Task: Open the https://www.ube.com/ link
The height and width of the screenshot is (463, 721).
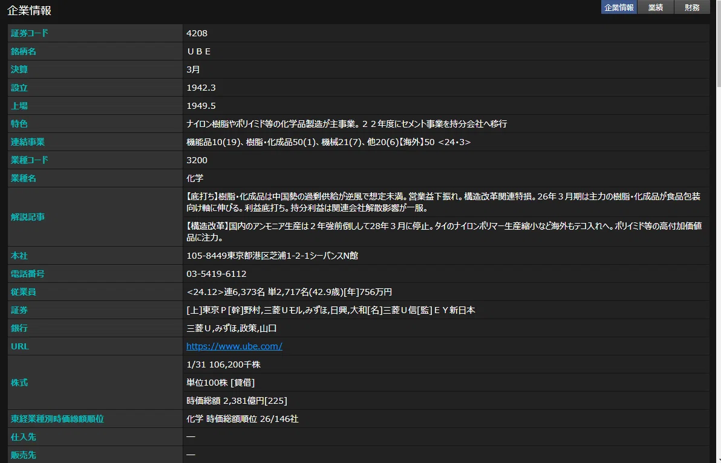Action: (x=234, y=346)
